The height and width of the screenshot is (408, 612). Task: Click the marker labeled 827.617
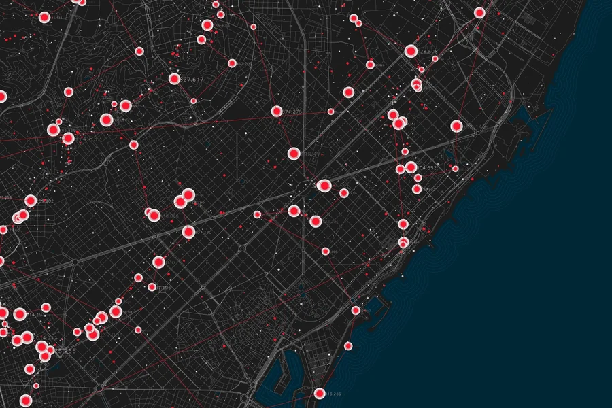(x=174, y=80)
